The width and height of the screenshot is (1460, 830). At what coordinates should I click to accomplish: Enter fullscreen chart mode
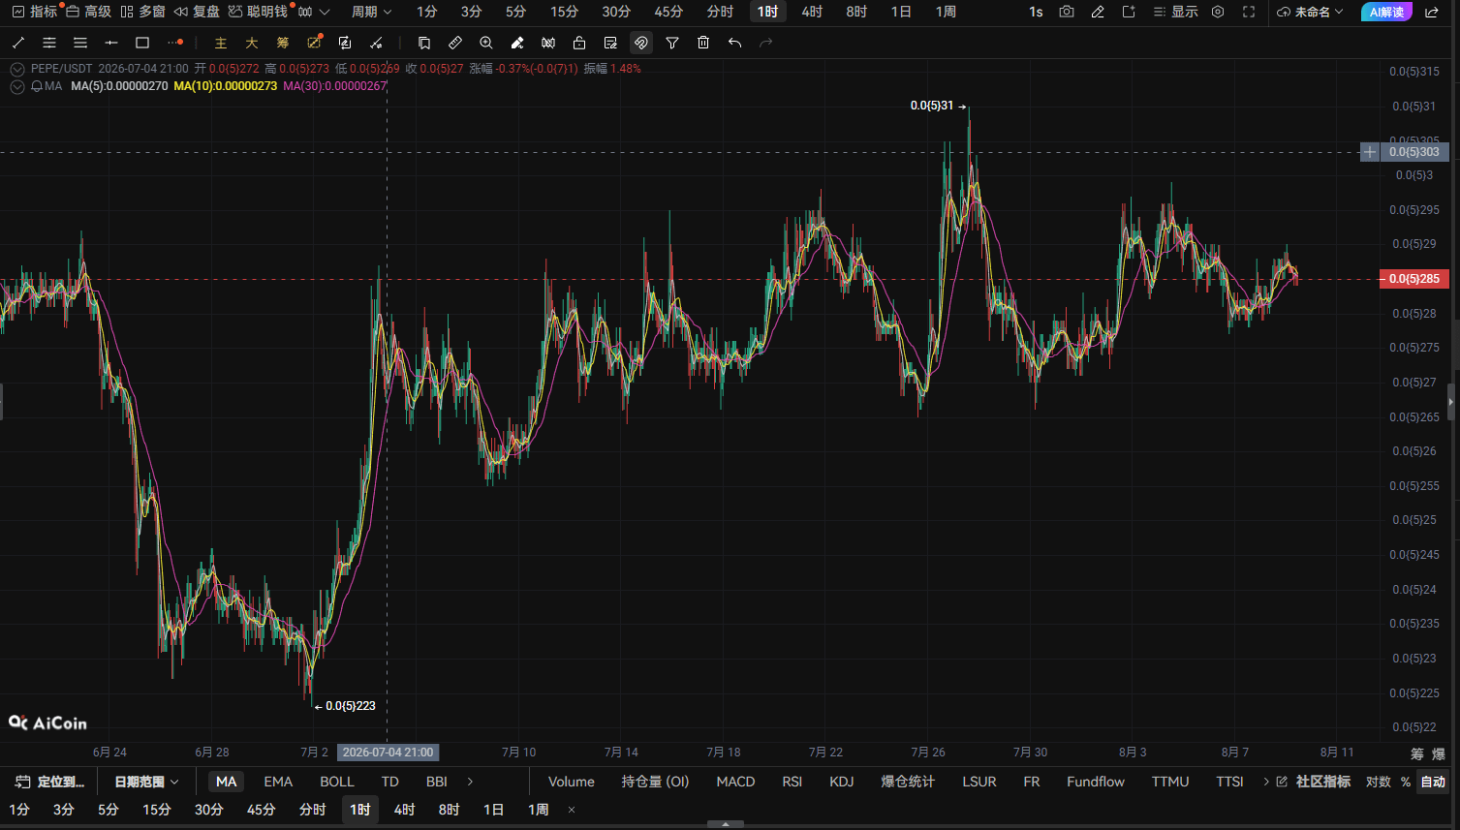point(1249,12)
